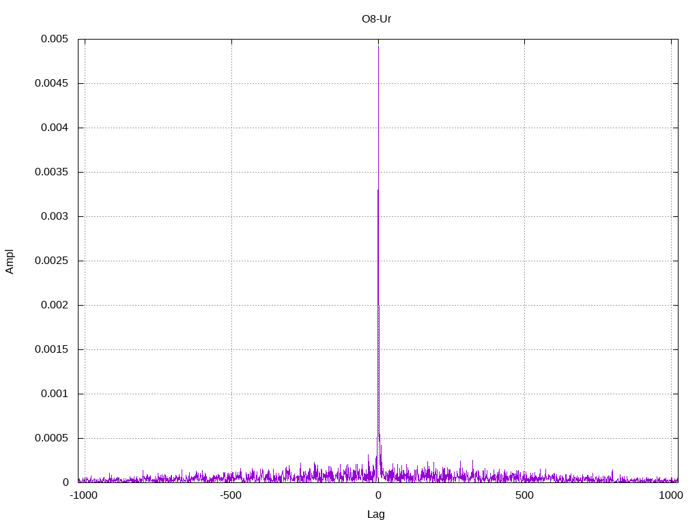Click the plot title O8-Ur

(x=376, y=19)
